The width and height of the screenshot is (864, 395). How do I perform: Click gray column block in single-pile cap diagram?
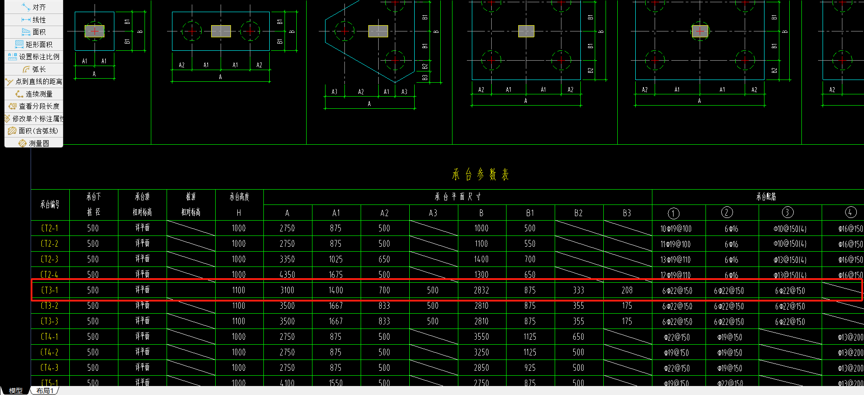click(x=95, y=31)
